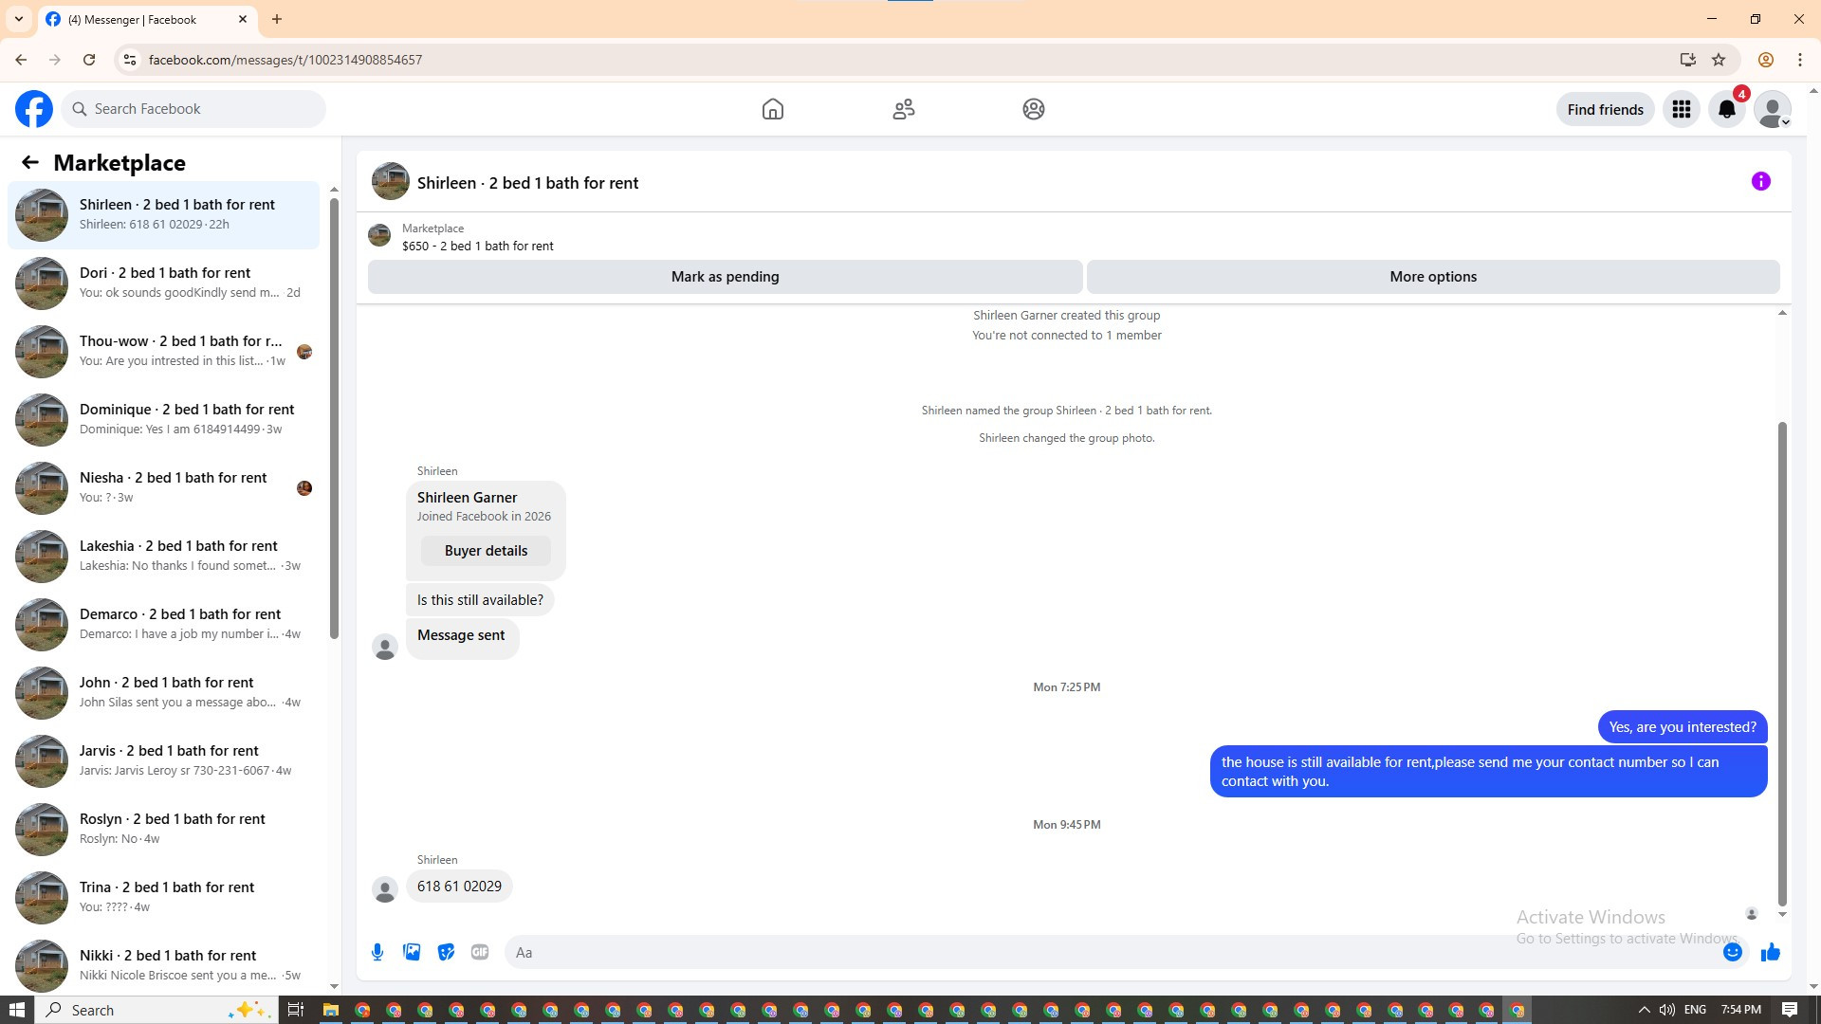Screen dimensions: 1821x1024
Task: Click the voice clip microphone icon
Action: click(x=377, y=952)
